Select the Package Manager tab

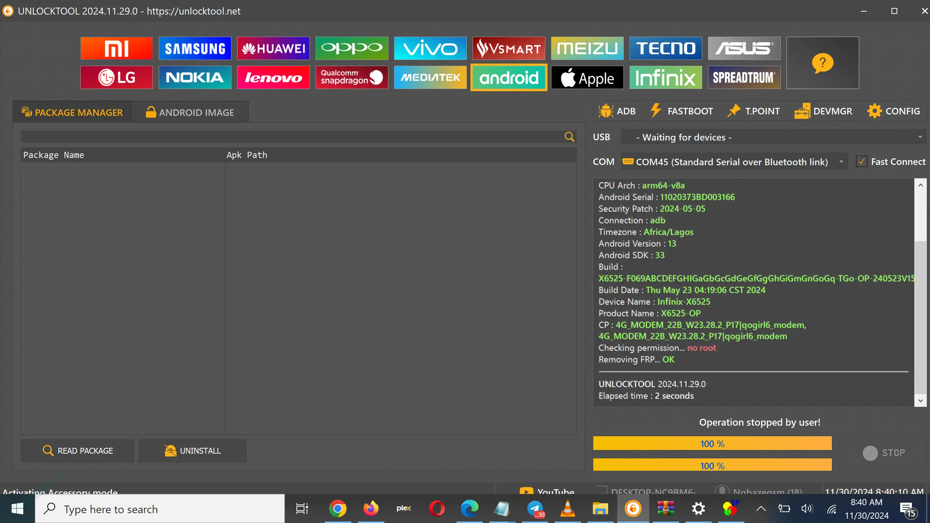[x=72, y=112]
